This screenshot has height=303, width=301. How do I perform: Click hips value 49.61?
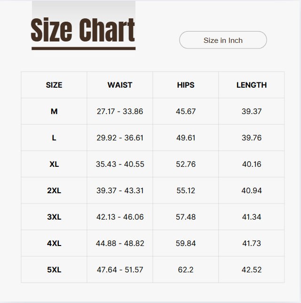(186, 138)
